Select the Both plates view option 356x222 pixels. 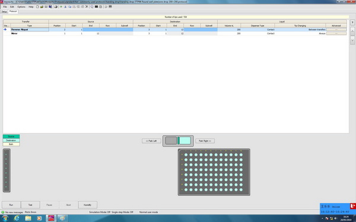(11, 144)
